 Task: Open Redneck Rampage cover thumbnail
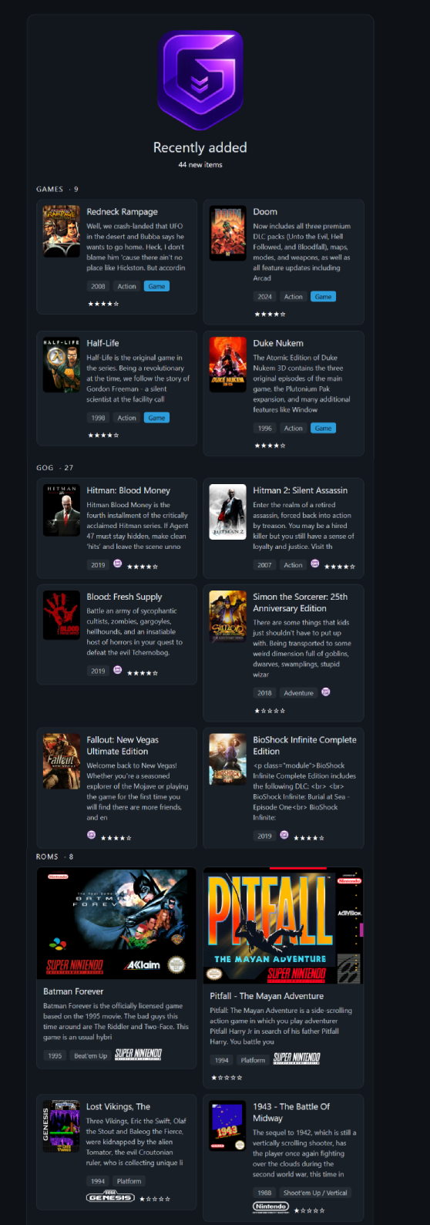point(62,231)
